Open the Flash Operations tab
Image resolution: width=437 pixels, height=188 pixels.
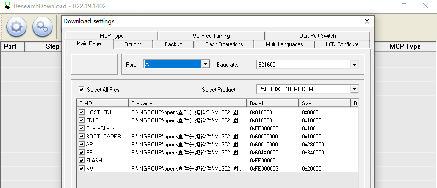point(224,44)
